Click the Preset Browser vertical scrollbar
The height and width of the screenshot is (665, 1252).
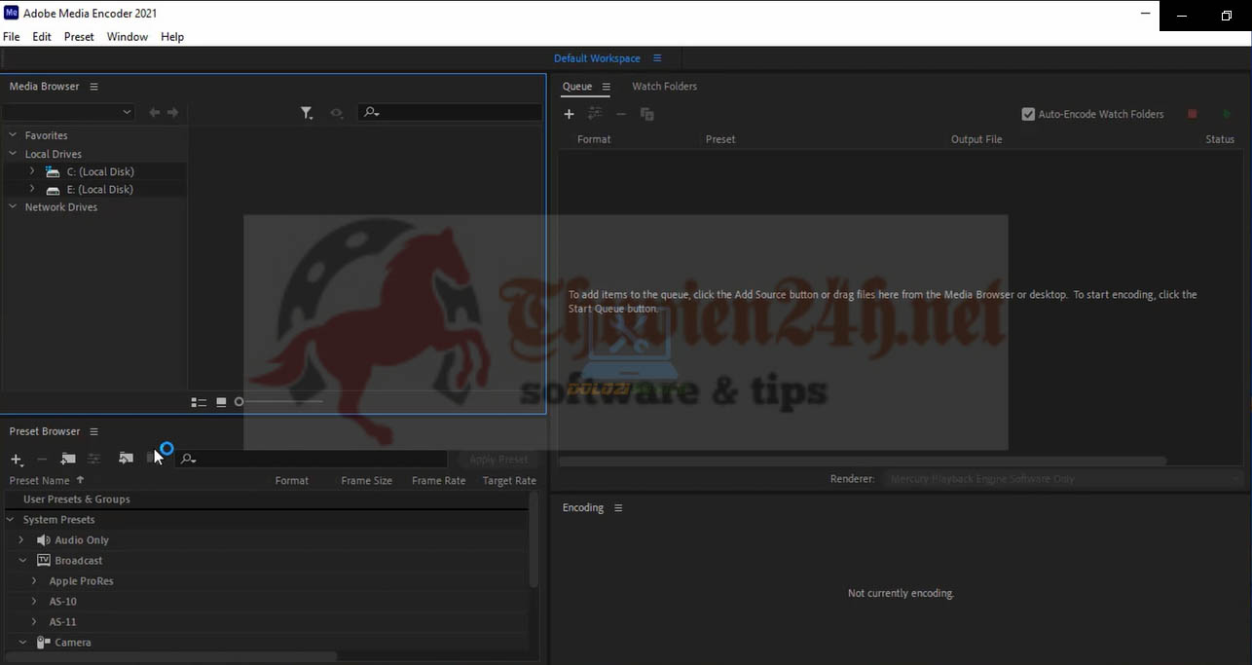(534, 540)
